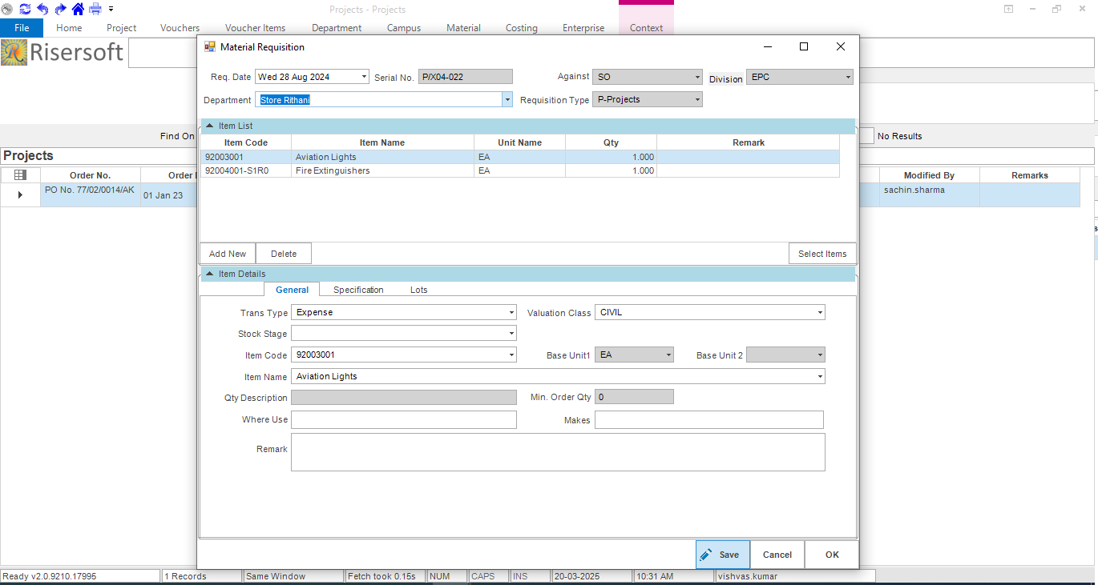Screen dimensions: 1098x585
Task: Switch to the Home ribbon tab
Action: point(69,27)
